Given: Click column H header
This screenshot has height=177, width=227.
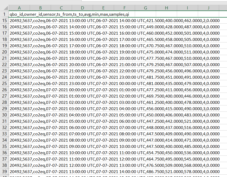Looking at the screenshot, I should pyautogui.click(x=166, y=8).
